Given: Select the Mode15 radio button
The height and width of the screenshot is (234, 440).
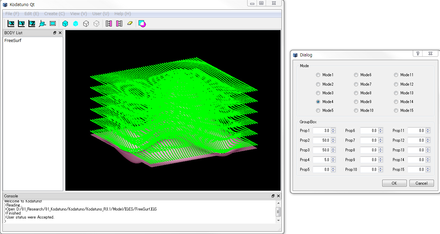Looking at the screenshot, I should (x=396, y=110).
